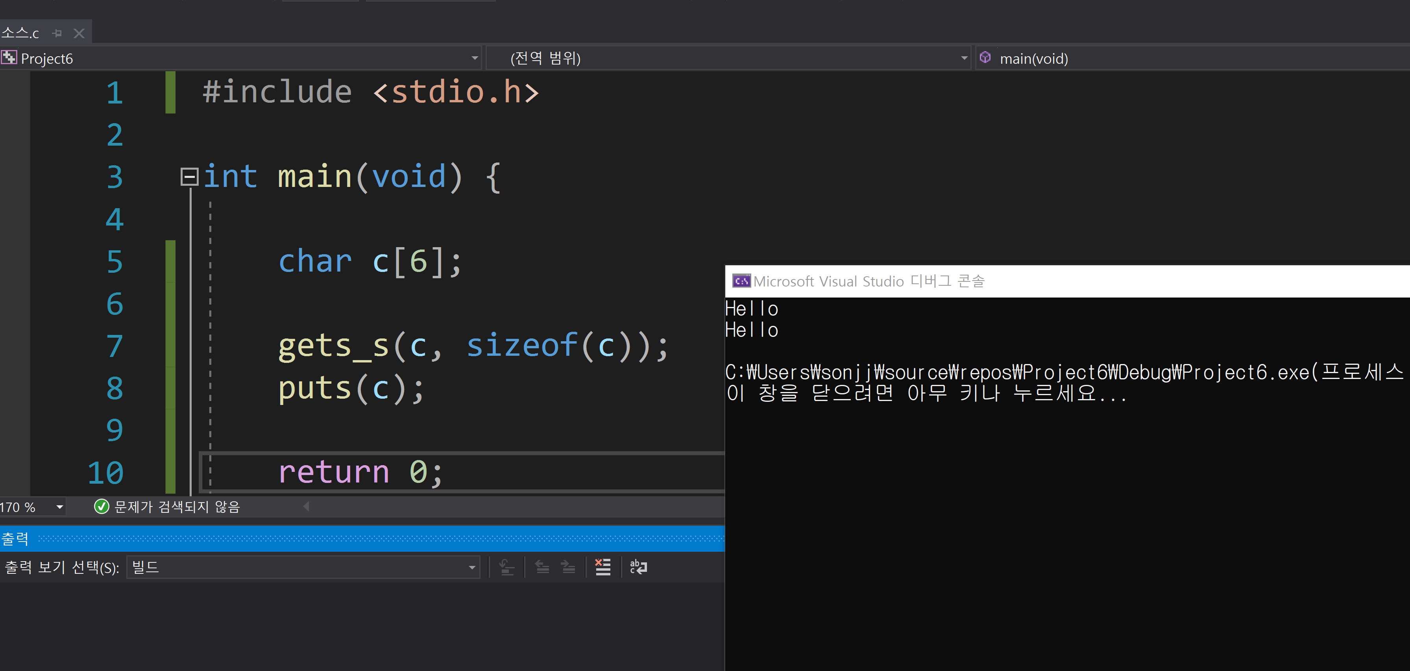Close the 소스.c editor tab
Viewport: 1410px width, 671px height.
(x=79, y=33)
